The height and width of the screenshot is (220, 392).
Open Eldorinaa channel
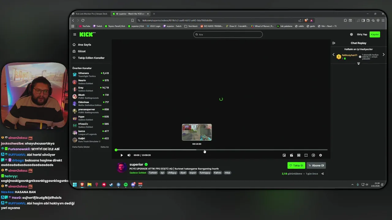[x=91, y=104]
